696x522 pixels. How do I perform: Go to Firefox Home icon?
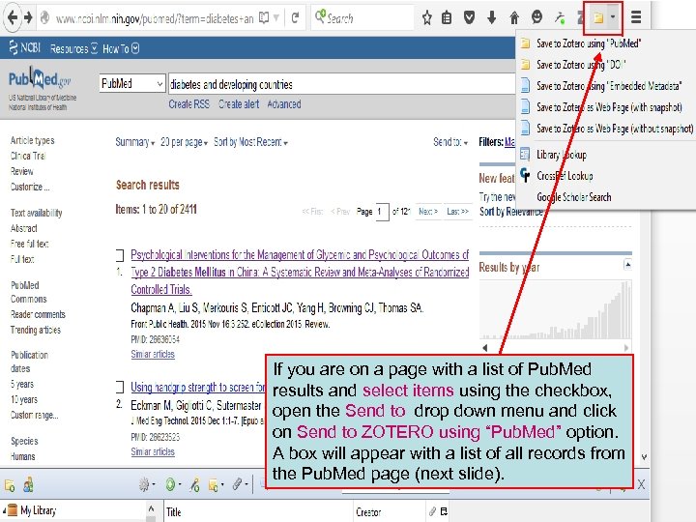click(x=514, y=17)
